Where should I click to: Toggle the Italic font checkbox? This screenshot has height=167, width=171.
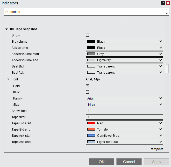pos(87,92)
